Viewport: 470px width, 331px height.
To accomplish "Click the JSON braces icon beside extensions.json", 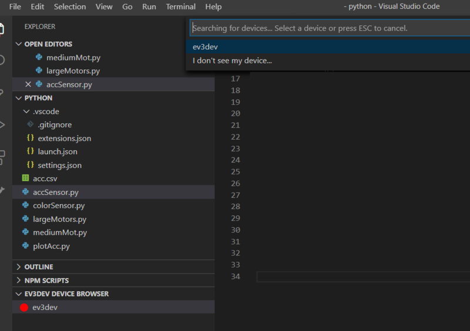I will (31, 138).
